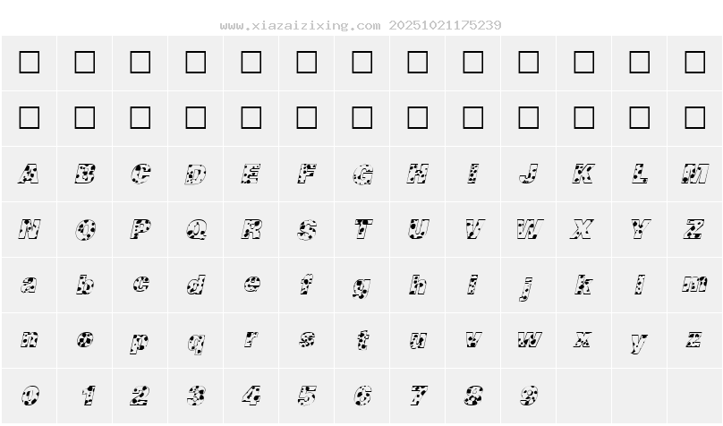
Task: Select the uppercase Q glyph
Action: 196,229
